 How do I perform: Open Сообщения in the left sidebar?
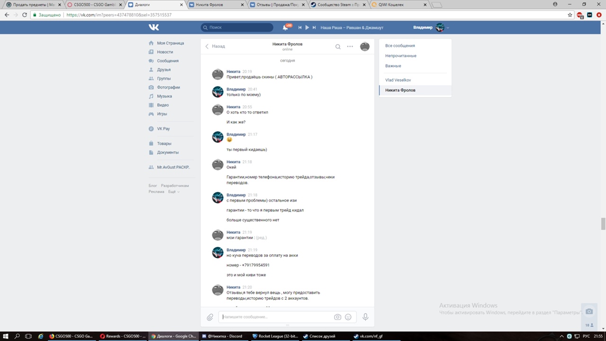[x=168, y=61]
